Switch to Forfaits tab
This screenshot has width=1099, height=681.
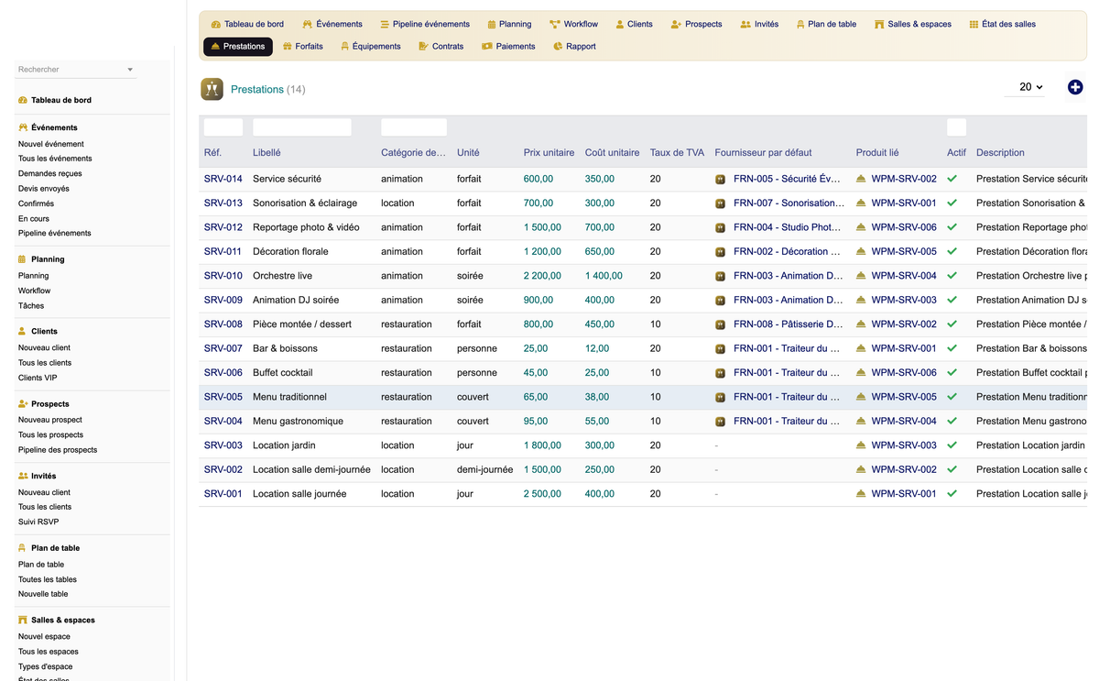pos(303,46)
